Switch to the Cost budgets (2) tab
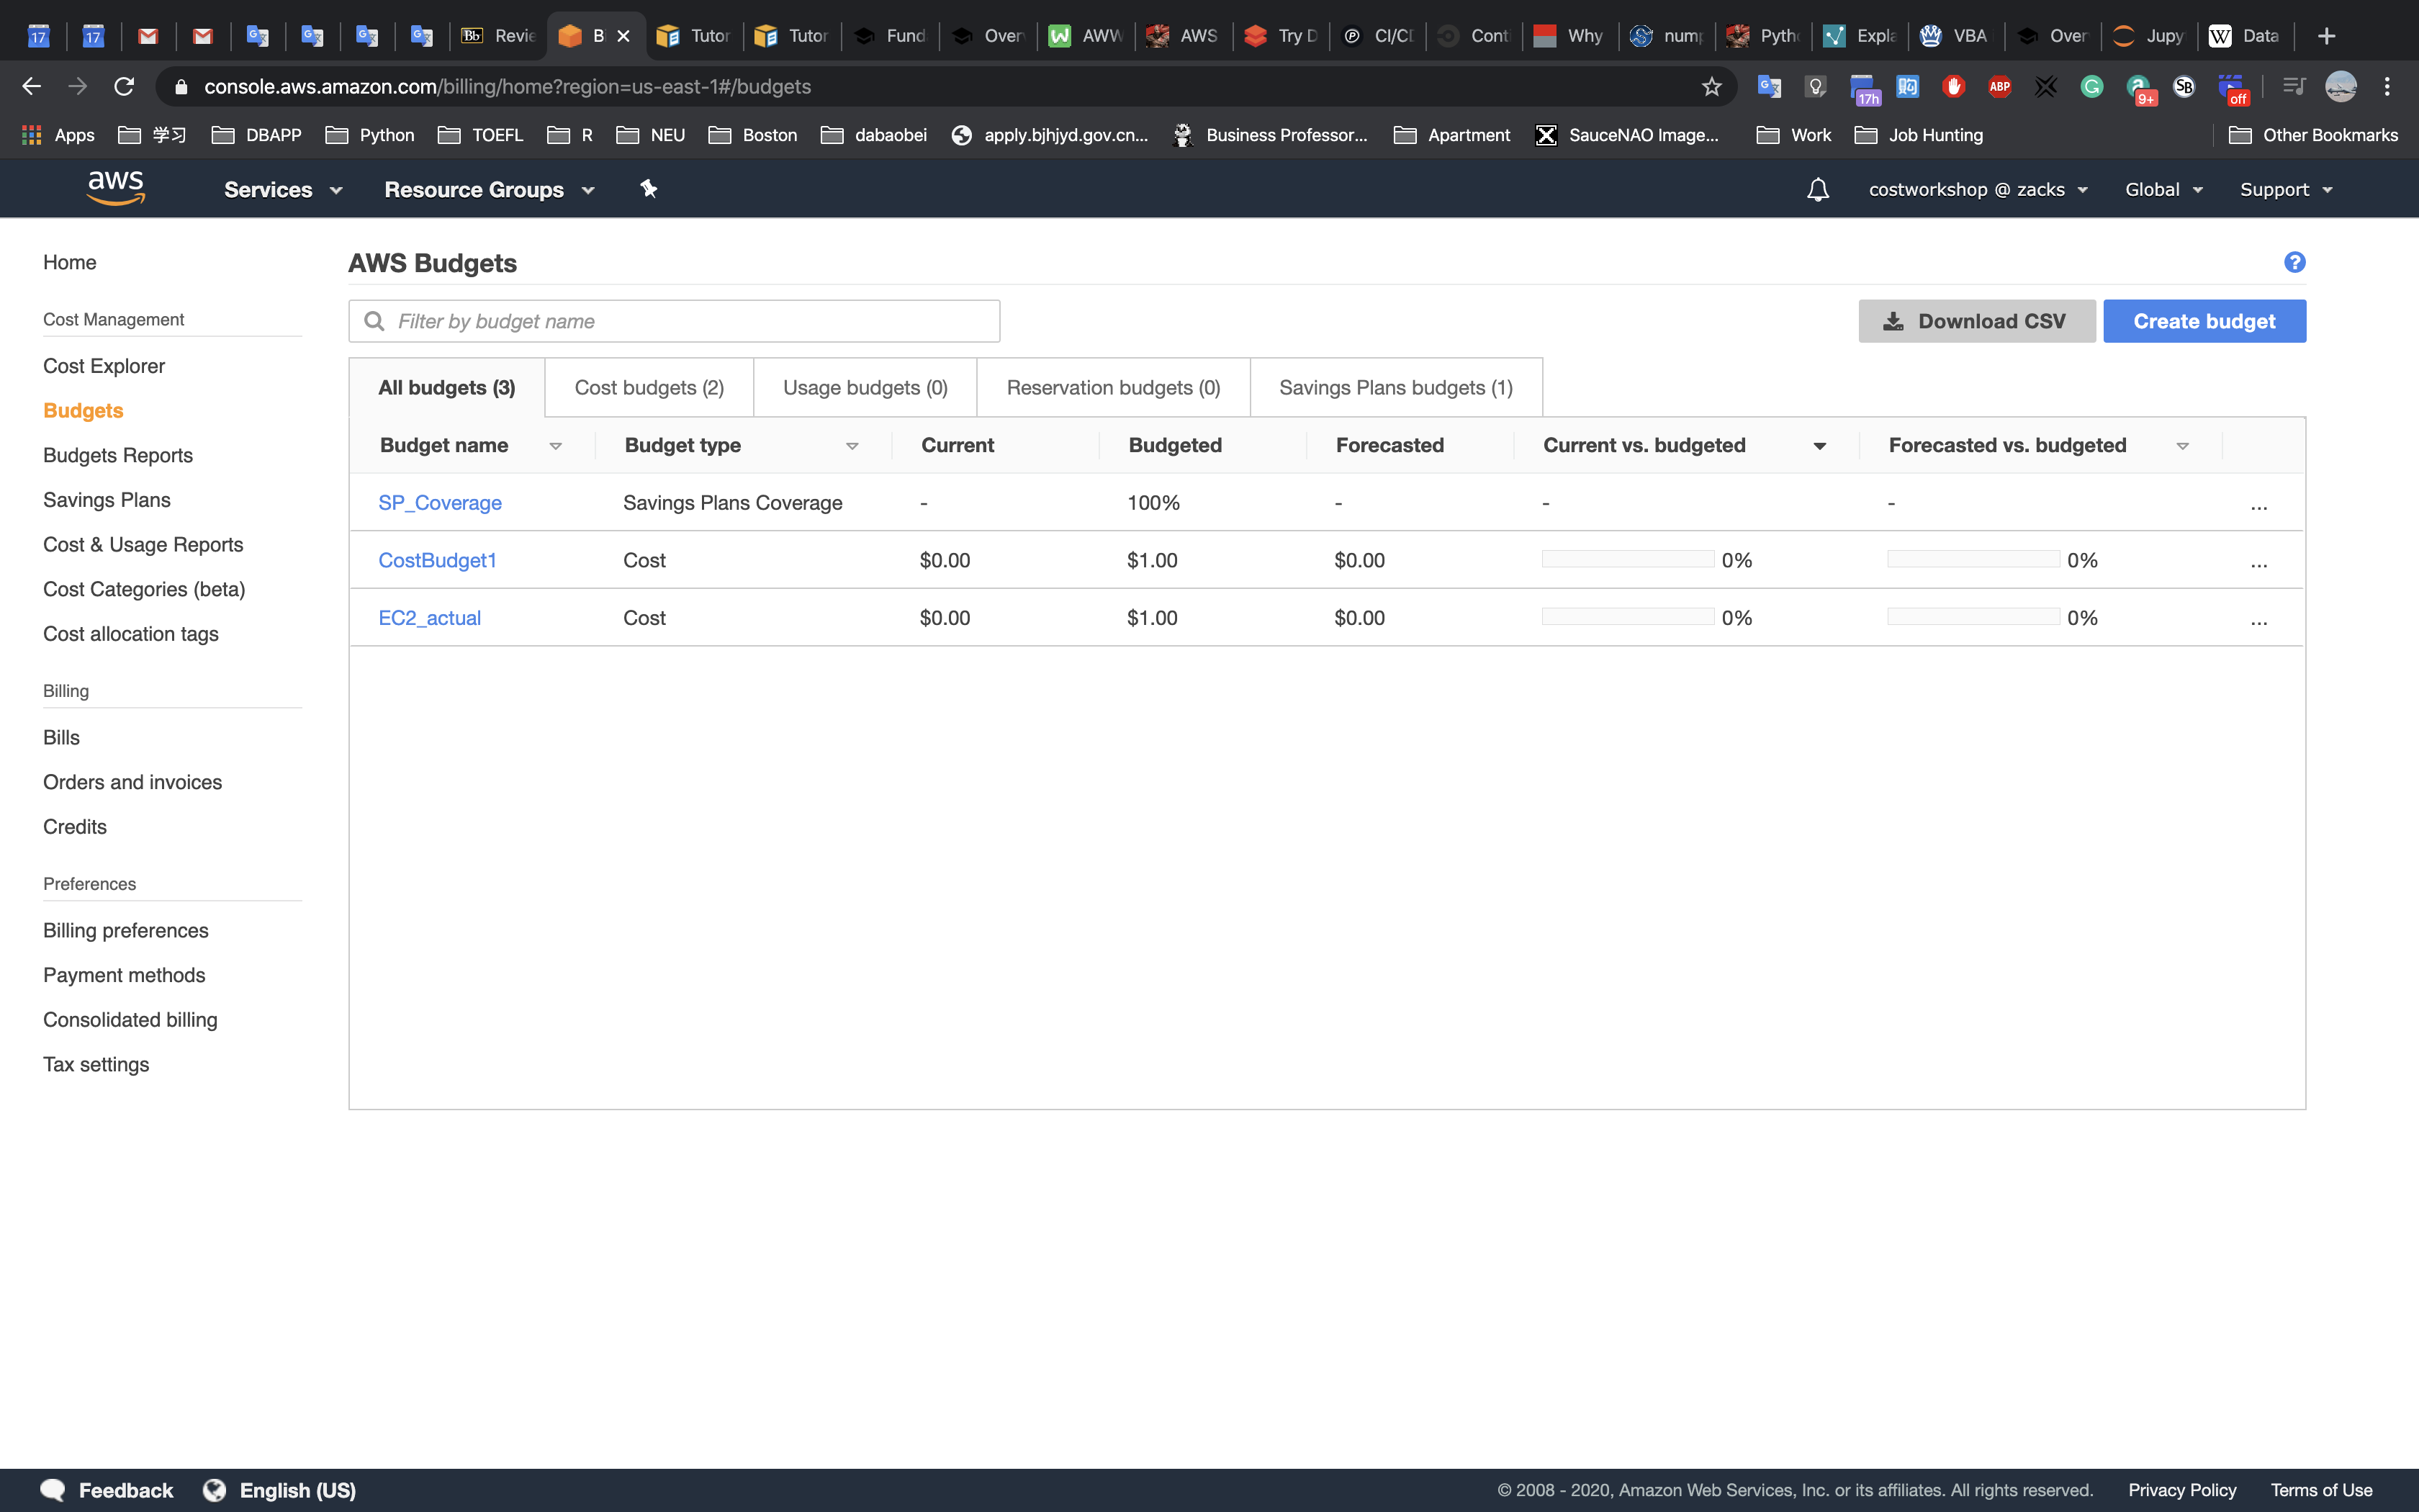This screenshot has width=2419, height=1512. (649, 388)
